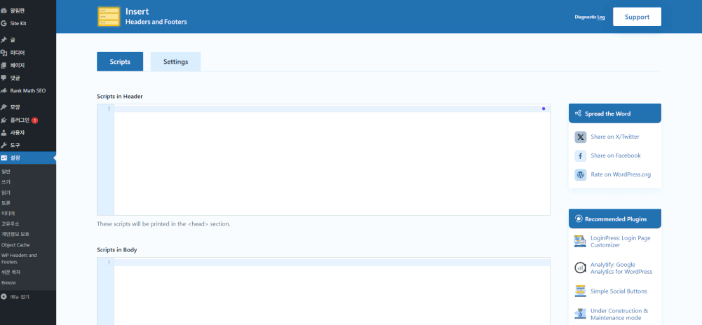
Task: Open the Diagnostic Log link
Action: 590,17
